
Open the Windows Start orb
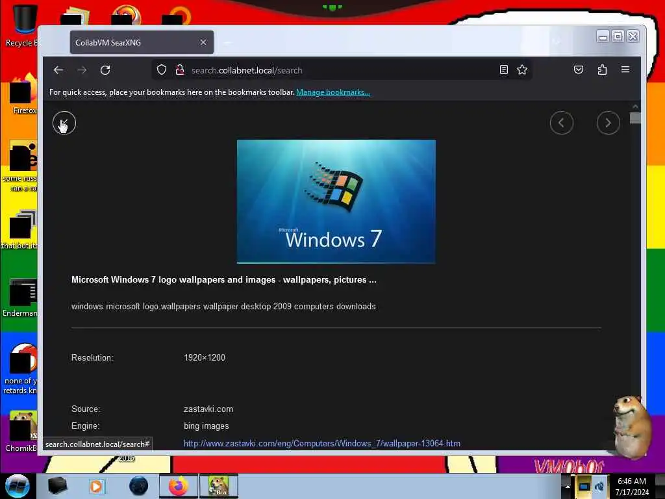click(17, 486)
